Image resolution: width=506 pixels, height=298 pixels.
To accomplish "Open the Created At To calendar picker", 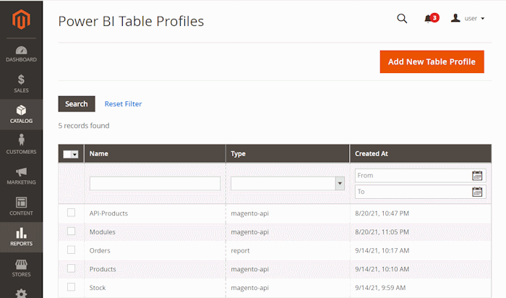I will pos(477,192).
